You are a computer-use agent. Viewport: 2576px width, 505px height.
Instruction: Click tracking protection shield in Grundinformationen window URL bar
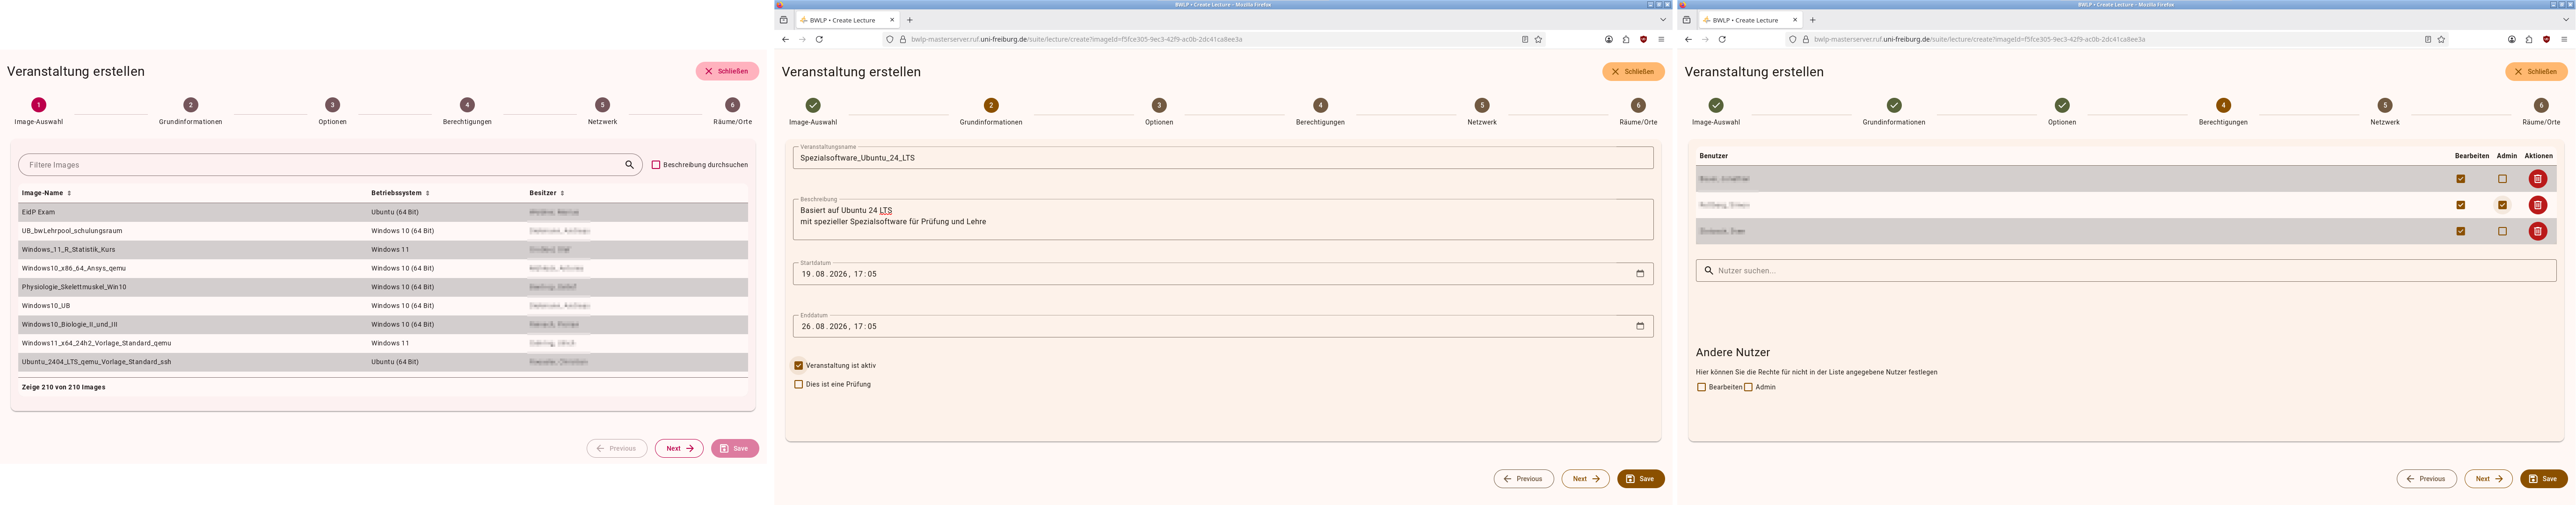[890, 39]
